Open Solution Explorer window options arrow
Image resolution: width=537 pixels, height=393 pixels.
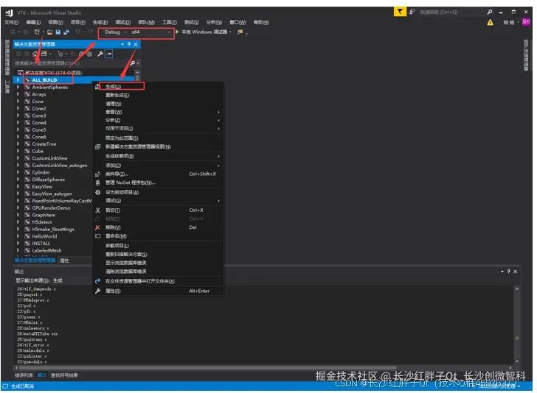click(122, 44)
